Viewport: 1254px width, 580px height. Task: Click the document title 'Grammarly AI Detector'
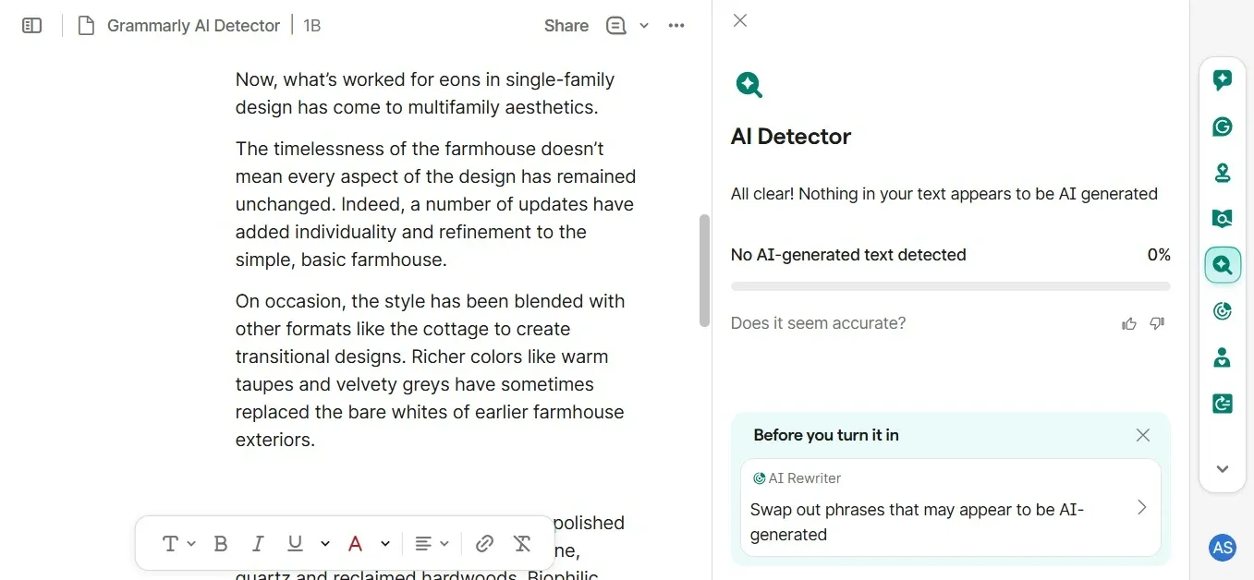click(193, 26)
